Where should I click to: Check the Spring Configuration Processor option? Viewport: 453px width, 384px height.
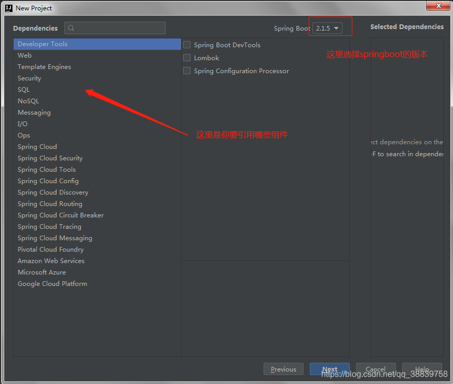pyautogui.click(x=187, y=71)
